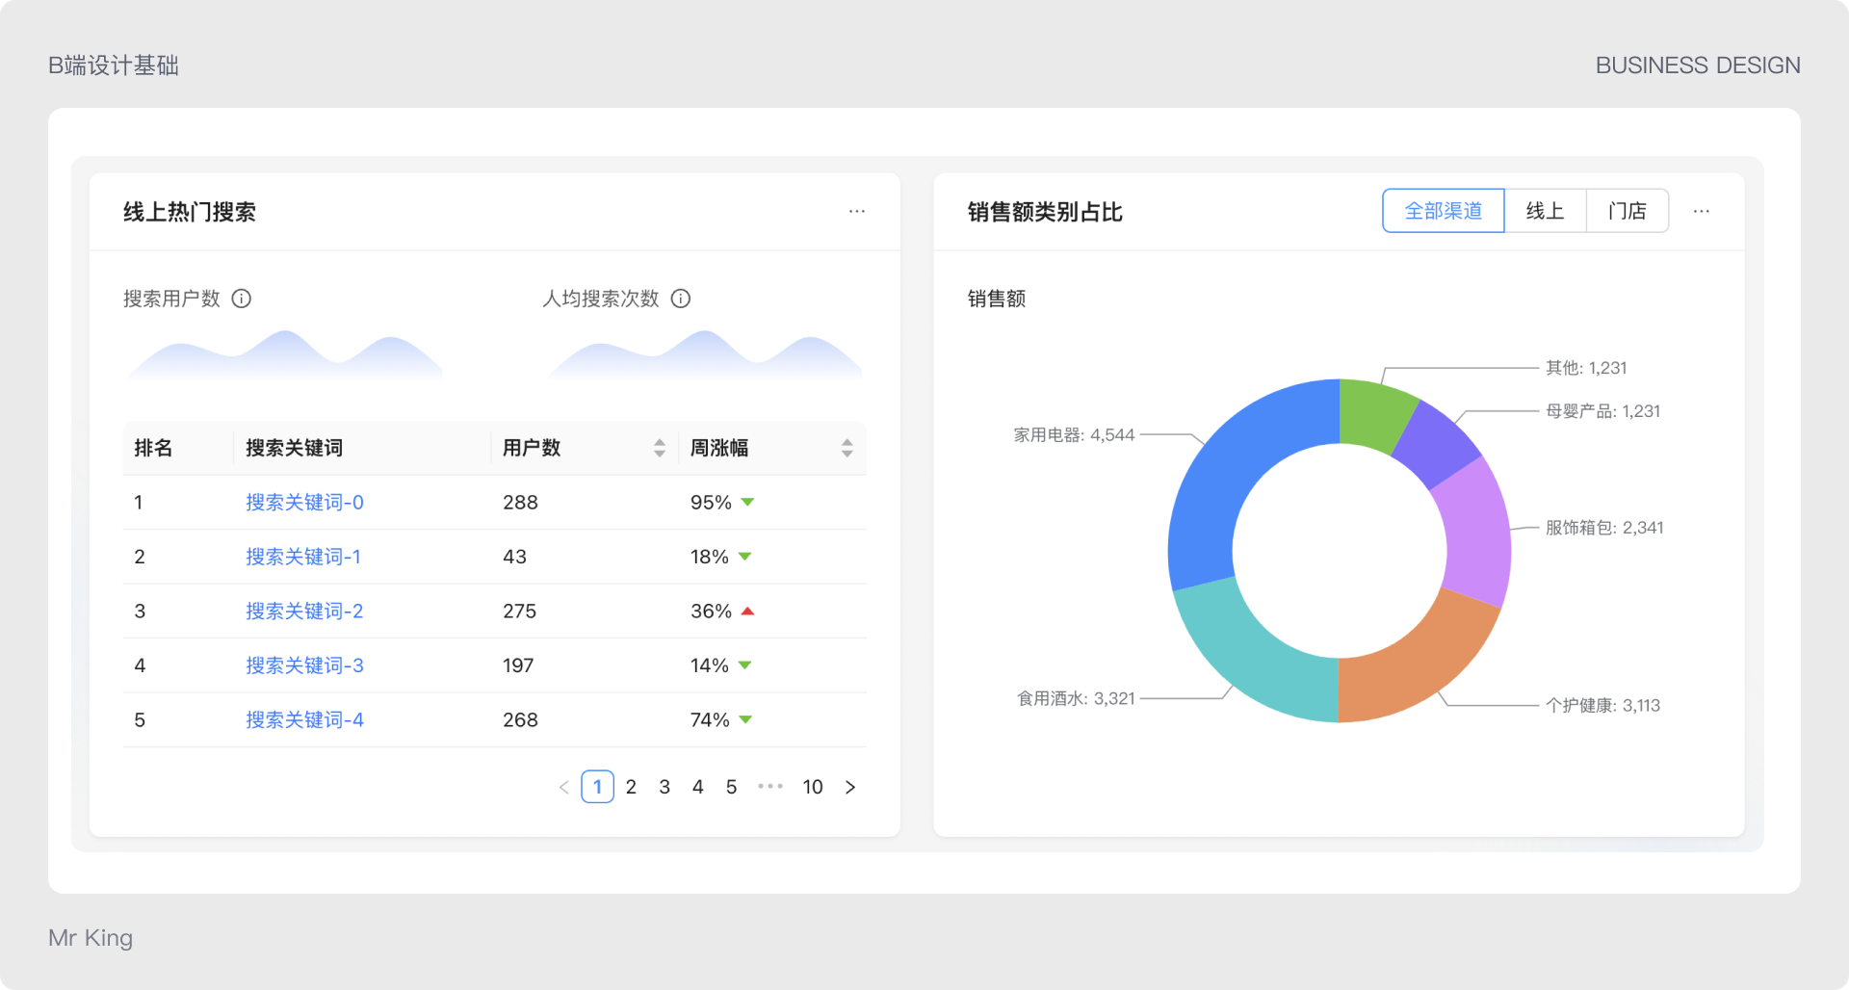Select page 10 in pagination

coord(812,787)
